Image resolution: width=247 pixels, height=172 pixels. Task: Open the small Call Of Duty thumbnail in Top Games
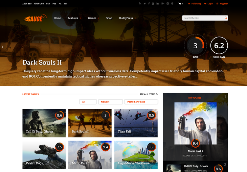click(x=174, y=168)
